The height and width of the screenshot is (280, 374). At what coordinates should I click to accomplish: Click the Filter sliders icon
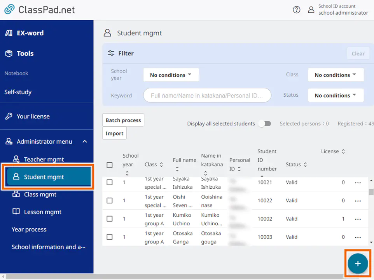pyautogui.click(x=111, y=53)
